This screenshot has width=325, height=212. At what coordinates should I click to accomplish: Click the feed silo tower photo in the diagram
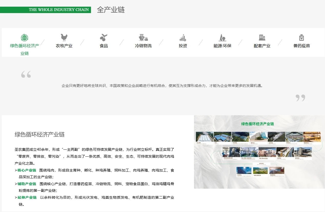[x=258, y=137]
